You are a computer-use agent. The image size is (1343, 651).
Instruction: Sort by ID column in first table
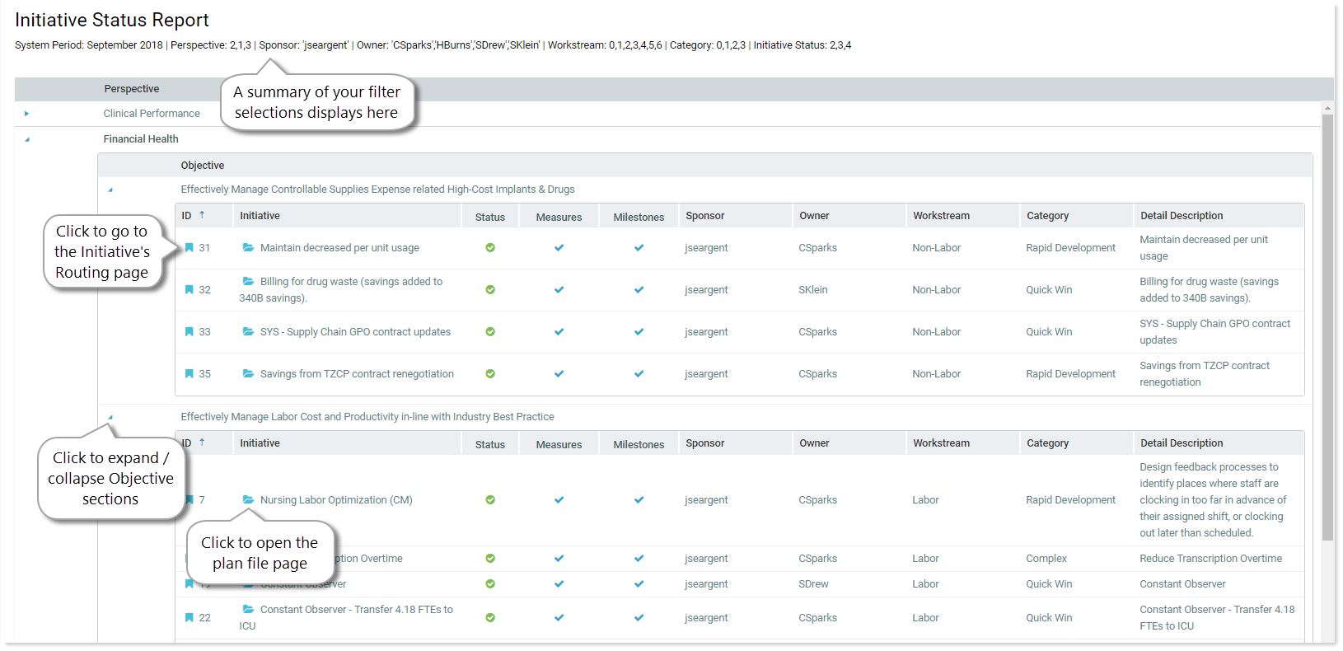coord(187,216)
